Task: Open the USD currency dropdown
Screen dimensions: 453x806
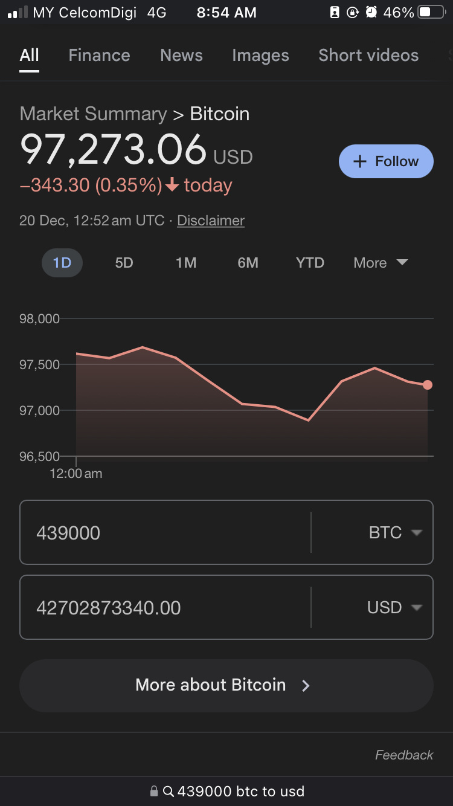Action: pos(395,607)
